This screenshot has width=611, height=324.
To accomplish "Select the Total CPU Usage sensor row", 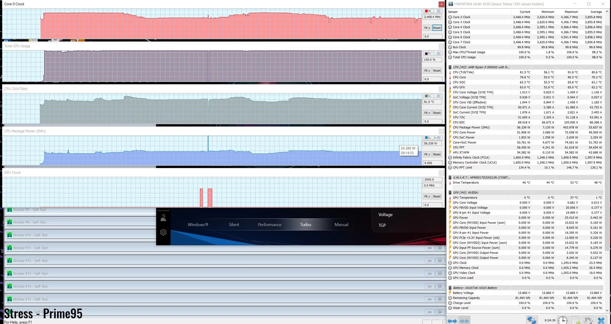I will (x=525, y=57).
